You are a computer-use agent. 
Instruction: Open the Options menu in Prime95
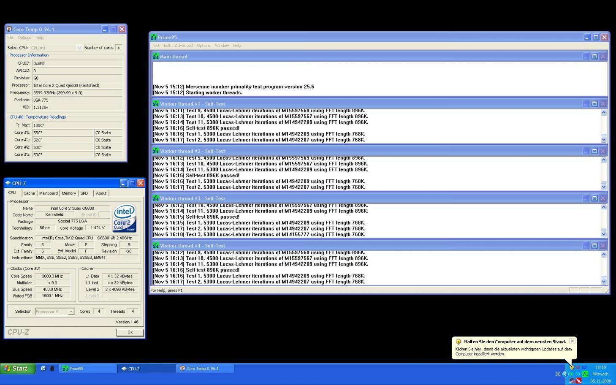(204, 46)
